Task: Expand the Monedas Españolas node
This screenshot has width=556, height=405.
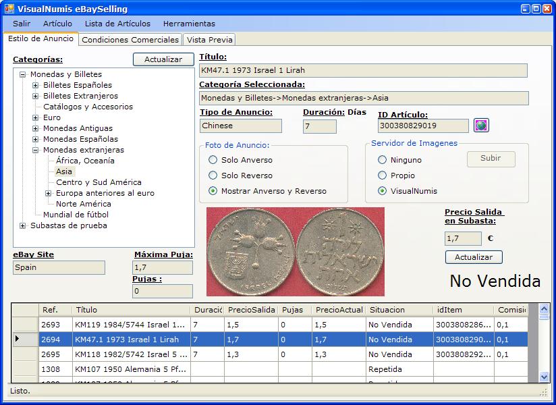Action: [36, 139]
